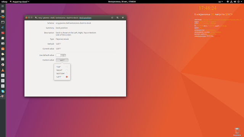Click the schema value org.gnome.shell.extensions.dash-to-dock

(73, 23)
